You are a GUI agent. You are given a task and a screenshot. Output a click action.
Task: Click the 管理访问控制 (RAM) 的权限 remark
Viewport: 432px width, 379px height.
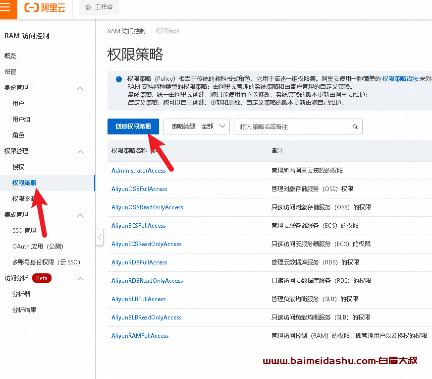click(349, 336)
